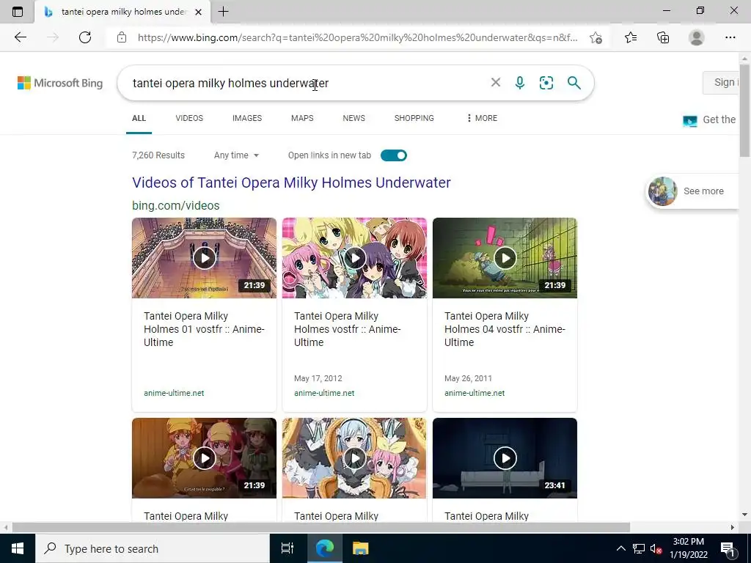The image size is (751, 563).
Task: Click the site lock icon in address bar
Action: pos(122,37)
